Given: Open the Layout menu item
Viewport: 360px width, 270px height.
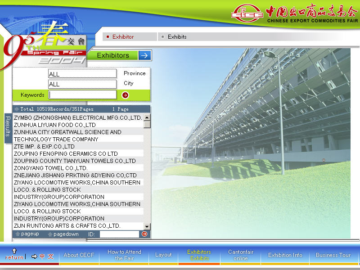Looking at the screenshot, I should coord(163,255).
